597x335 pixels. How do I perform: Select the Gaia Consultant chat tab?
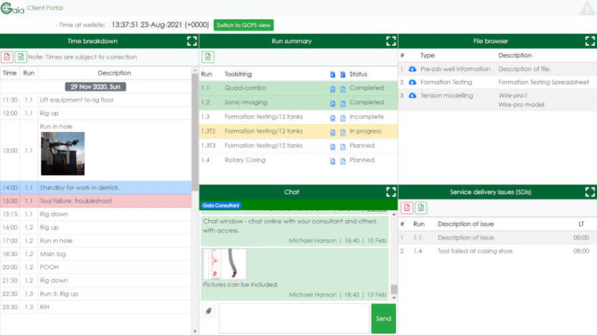[x=220, y=206]
